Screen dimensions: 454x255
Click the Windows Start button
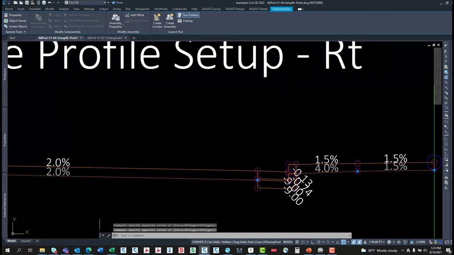[7, 250]
